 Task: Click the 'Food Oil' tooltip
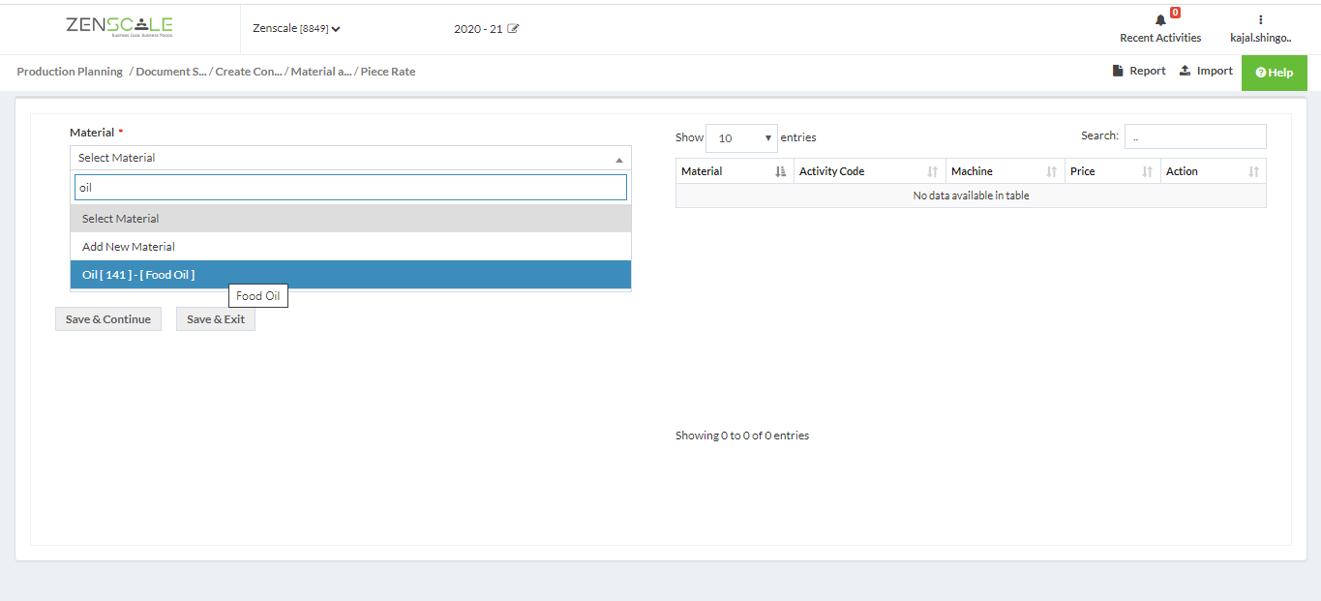(x=258, y=296)
